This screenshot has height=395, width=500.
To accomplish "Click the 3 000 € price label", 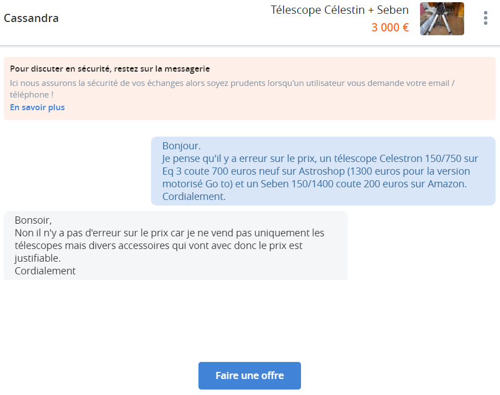I will [390, 28].
